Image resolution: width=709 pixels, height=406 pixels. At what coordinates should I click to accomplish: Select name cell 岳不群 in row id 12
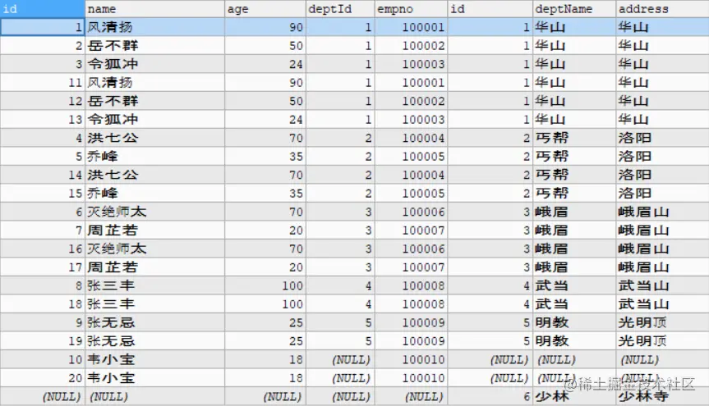pyautogui.click(x=154, y=101)
